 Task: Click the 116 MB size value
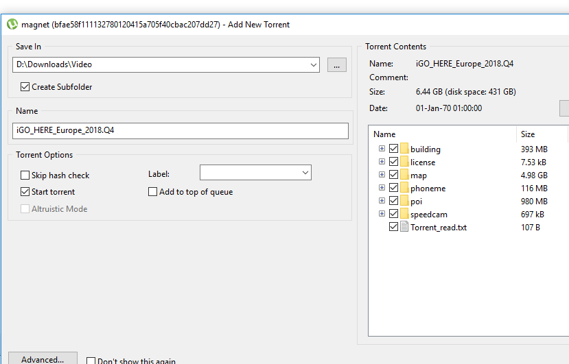tap(534, 188)
